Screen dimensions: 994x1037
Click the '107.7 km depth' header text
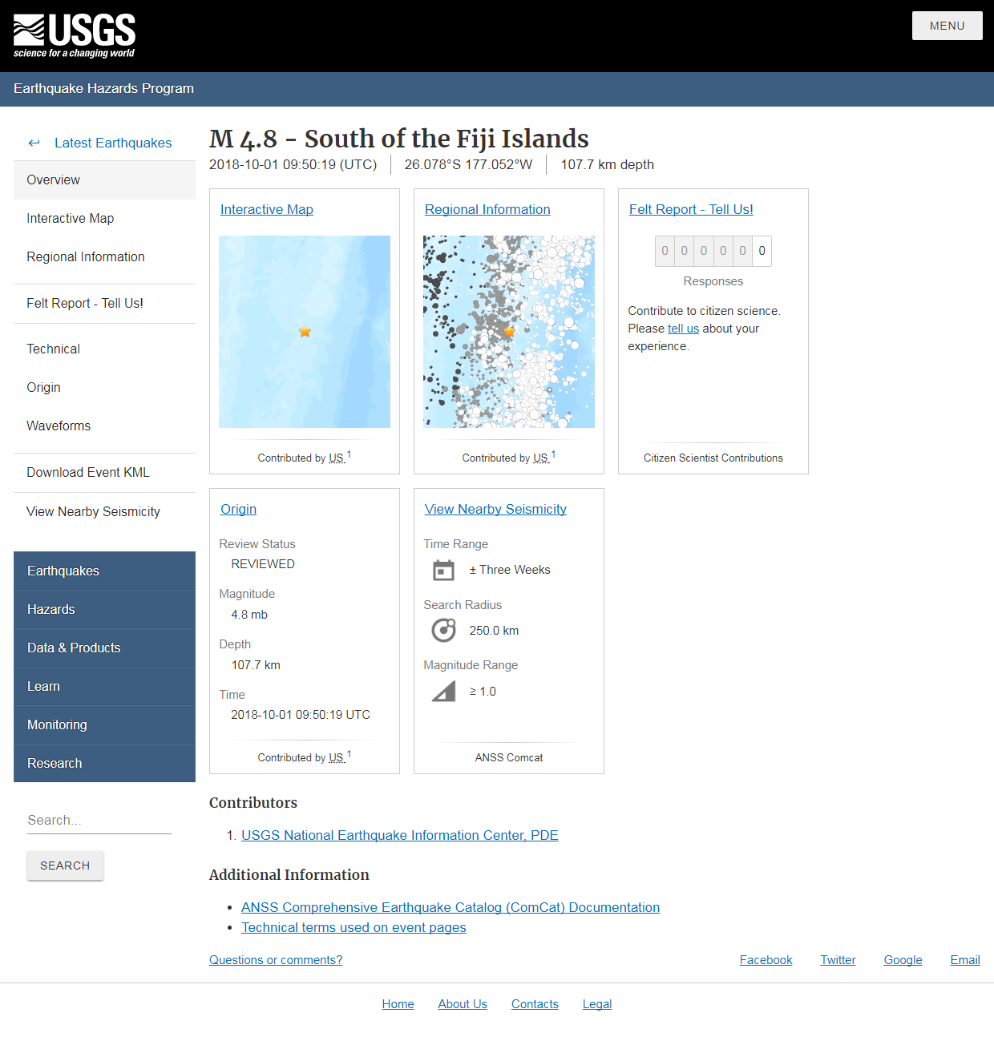607,165
